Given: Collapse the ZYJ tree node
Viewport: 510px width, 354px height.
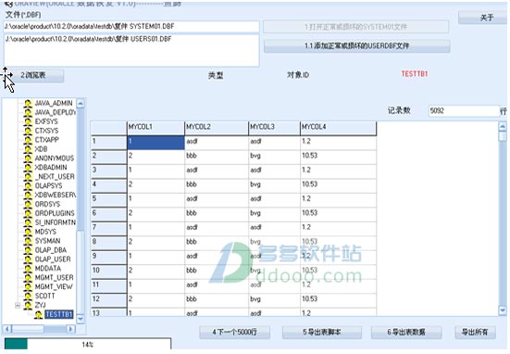Looking at the screenshot, I should (18, 305).
